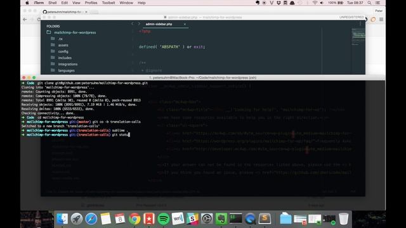This screenshot has width=406, height=228.
Task: Click the V letter menu bar icon
Action: tap(272, 3)
